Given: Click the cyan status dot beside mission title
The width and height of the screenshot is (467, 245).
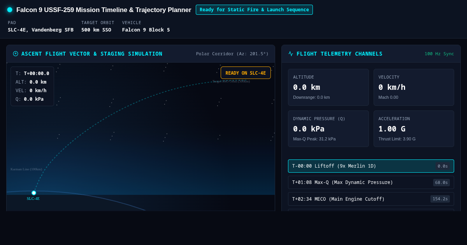Looking at the screenshot, I should (10, 10).
